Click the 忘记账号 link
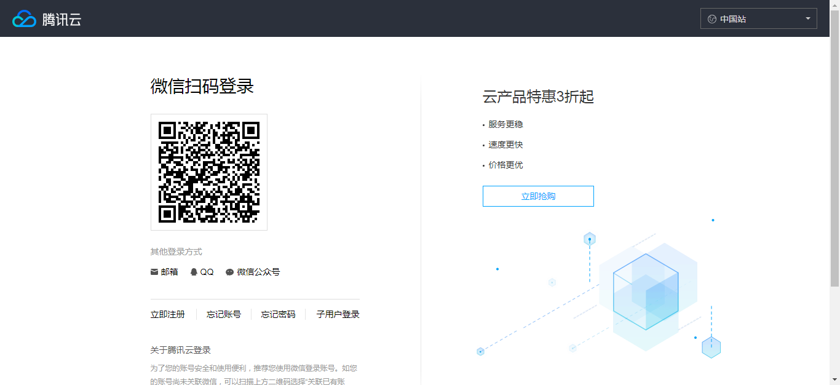Screen dimensions: 840x385 (224, 314)
